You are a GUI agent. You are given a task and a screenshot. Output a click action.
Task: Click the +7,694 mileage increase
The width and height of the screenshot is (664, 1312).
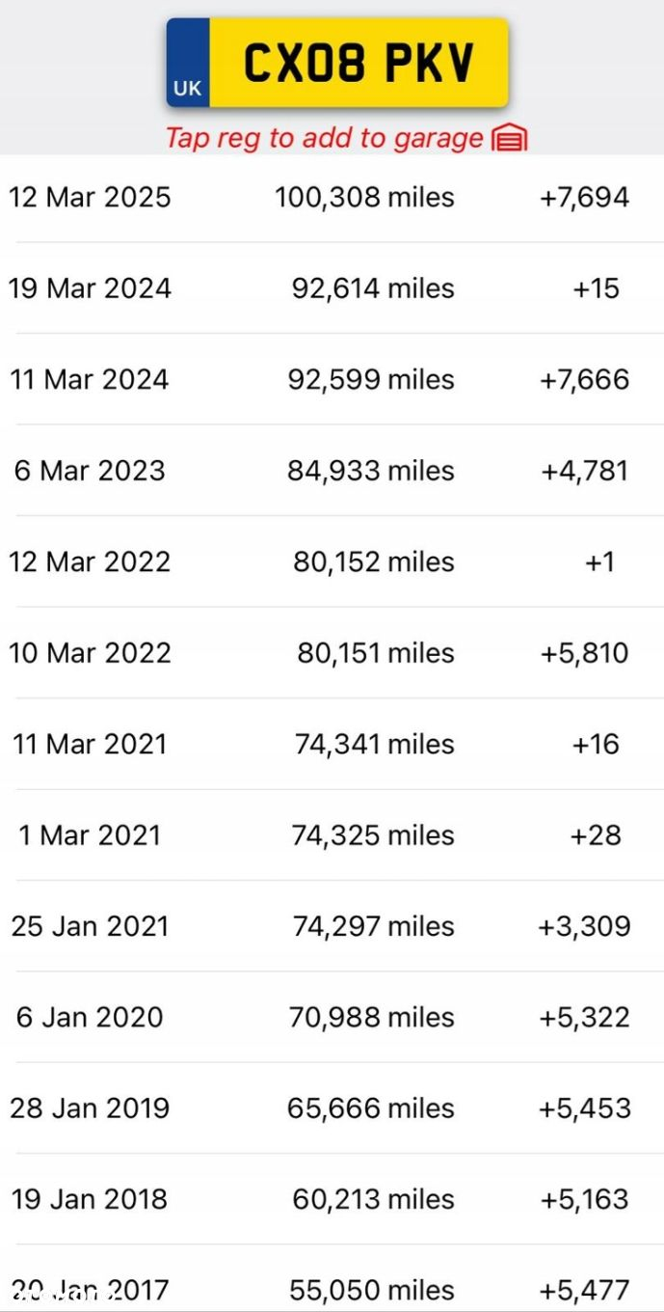pos(584,198)
